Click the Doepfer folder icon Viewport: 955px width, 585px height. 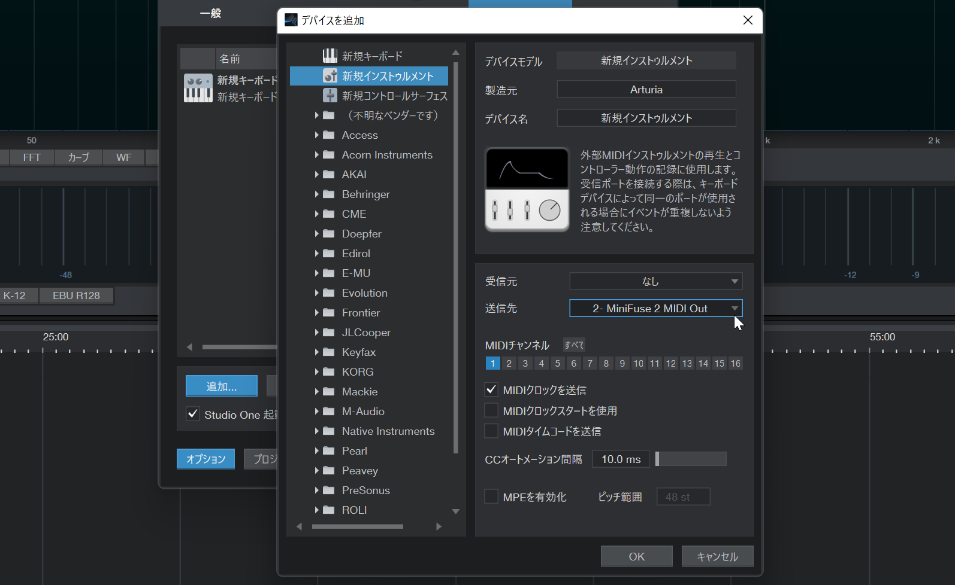point(328,234)
